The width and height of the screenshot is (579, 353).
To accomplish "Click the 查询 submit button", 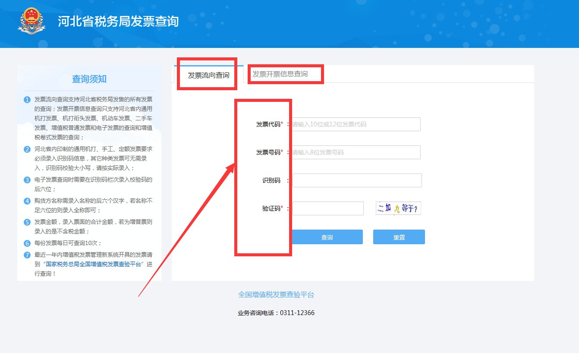I will point(328,236).
